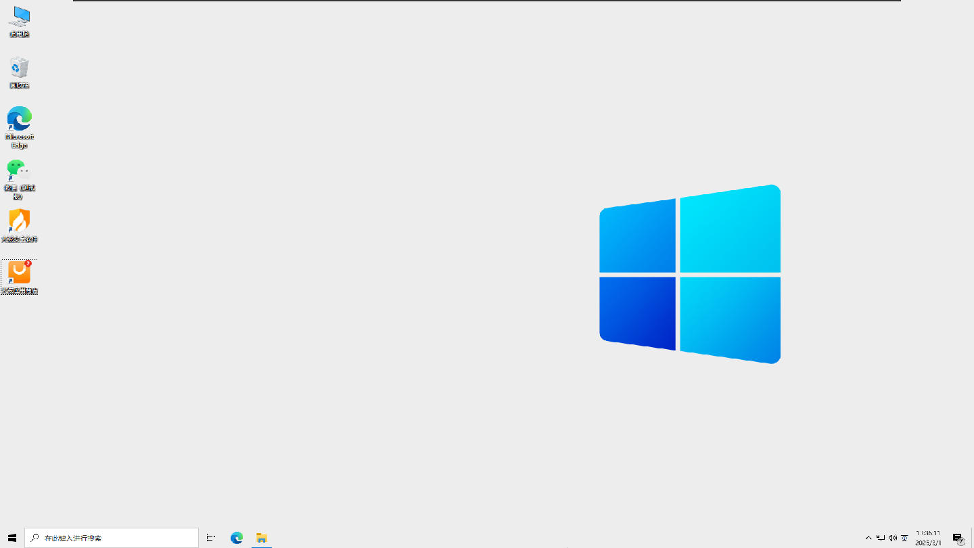
Task: Click the Show desktop strip at taskbar edge
Action: [x=972, y=538]
